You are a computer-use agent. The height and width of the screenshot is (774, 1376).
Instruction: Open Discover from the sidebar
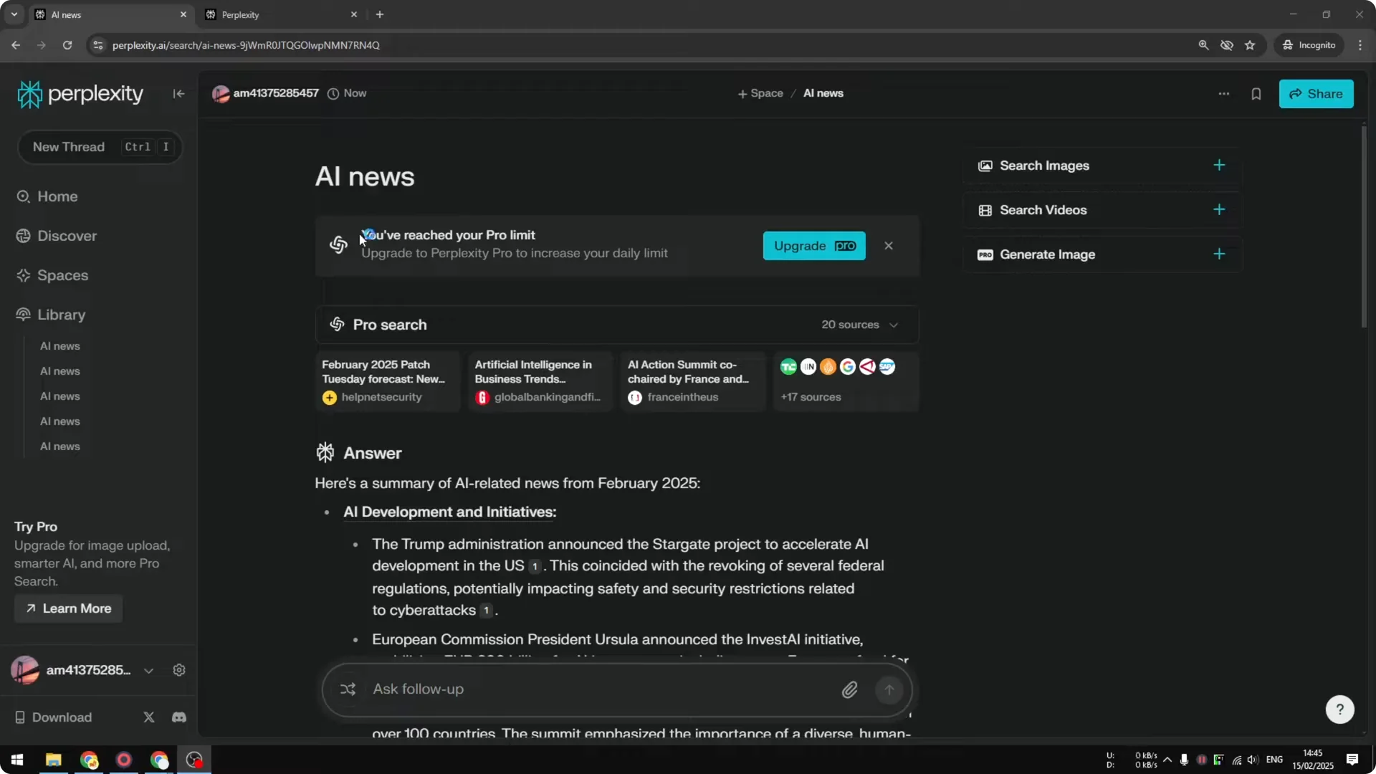coord(67,235)
